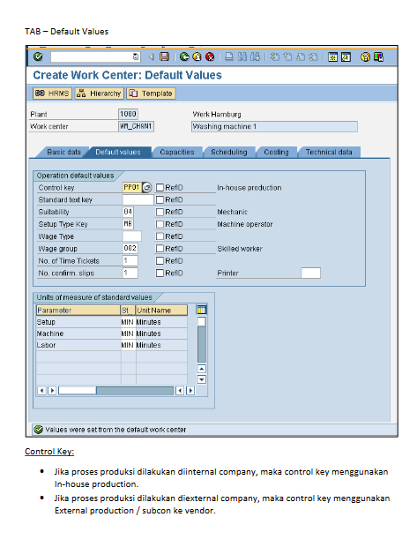Click the Last Page icon
This screenshot has width=417, height=547.
tap(314, 56)
